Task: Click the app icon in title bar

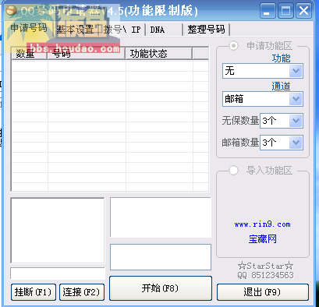Action: [12, 11]
